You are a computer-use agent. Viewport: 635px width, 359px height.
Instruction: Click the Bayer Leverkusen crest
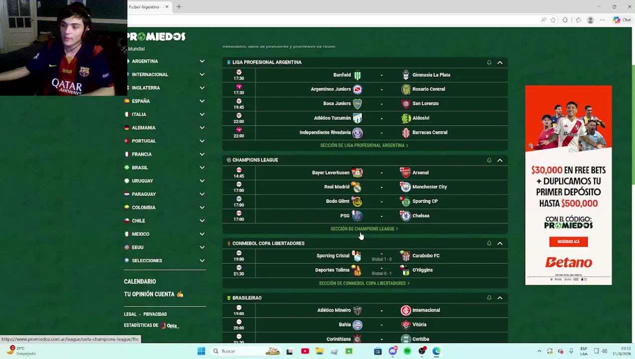tap(357, 173)
